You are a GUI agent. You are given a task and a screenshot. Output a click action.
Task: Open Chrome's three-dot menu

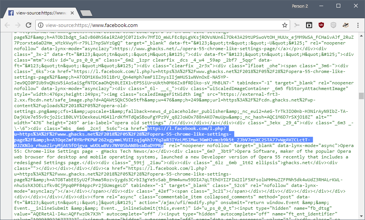(x=358, y=25)
